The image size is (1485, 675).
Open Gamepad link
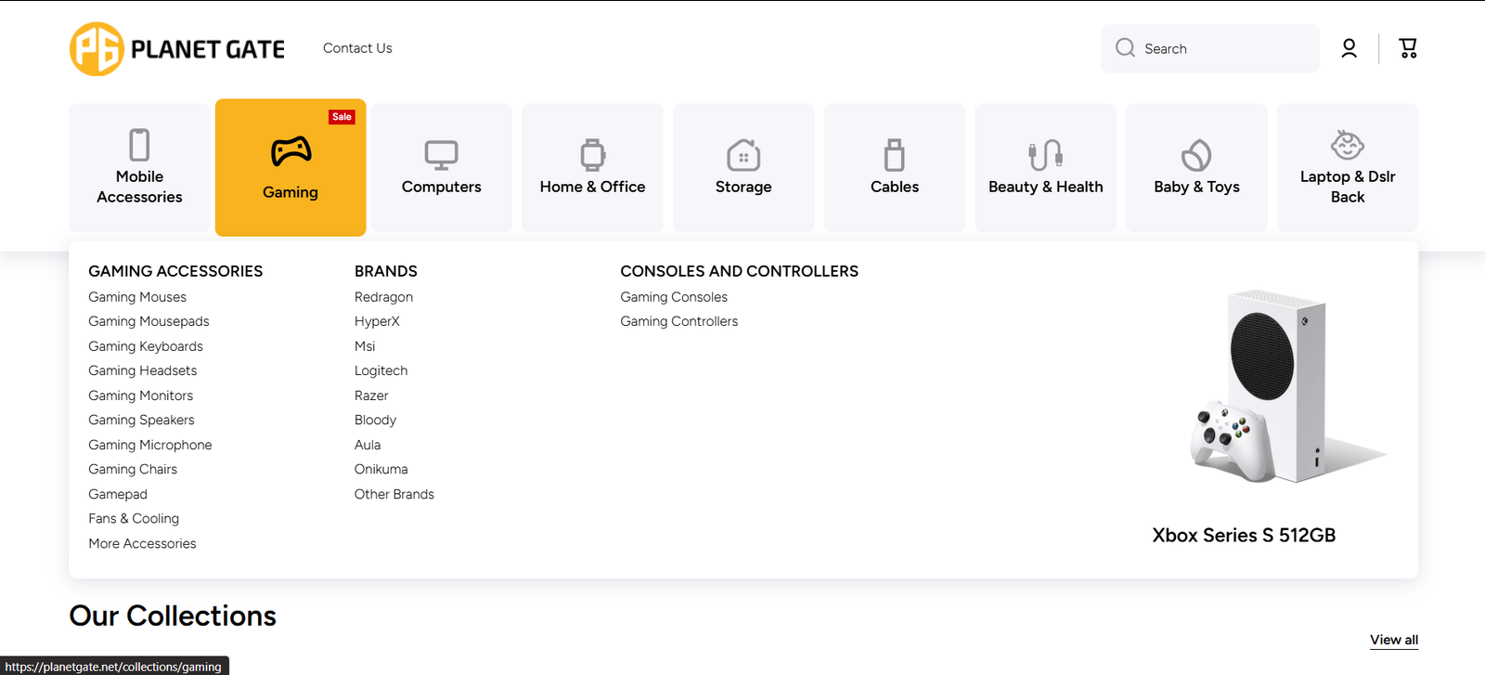118,494
